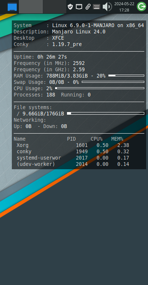This screenshot has width=148, height=285.
Task: Click the green logout session icon
Action: tap(141, 7)
